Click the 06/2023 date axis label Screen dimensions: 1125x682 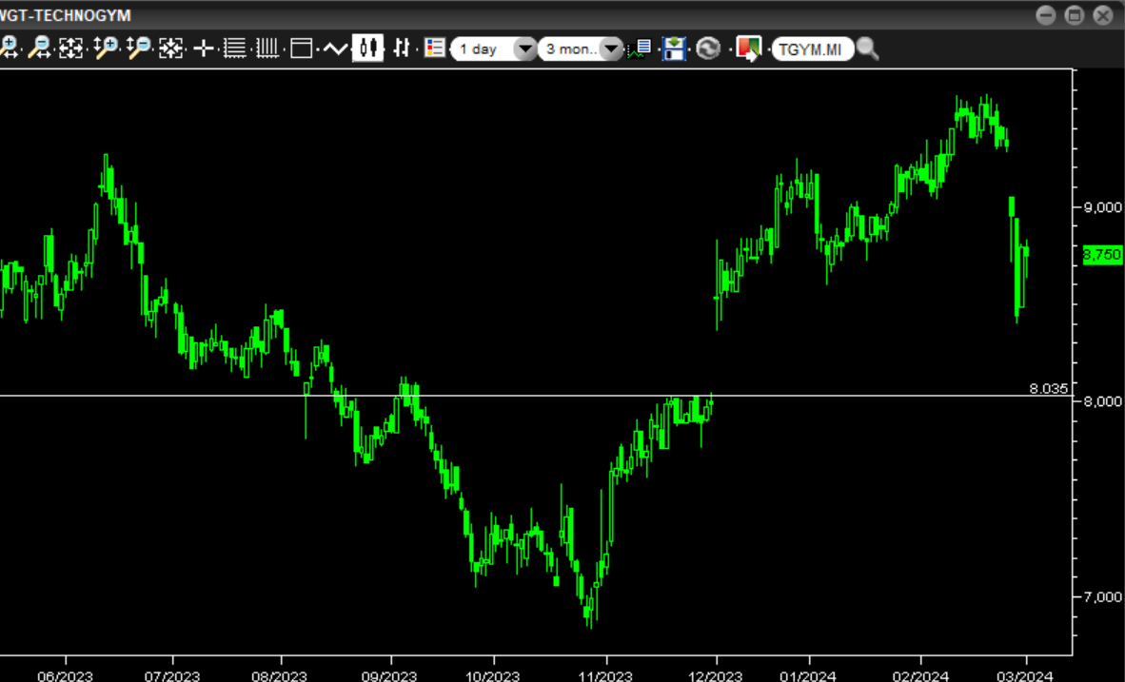click(66, 675)
